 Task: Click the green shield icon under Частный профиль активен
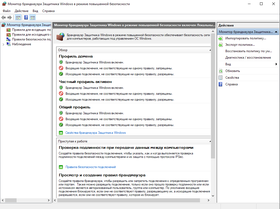click(61, 88)
